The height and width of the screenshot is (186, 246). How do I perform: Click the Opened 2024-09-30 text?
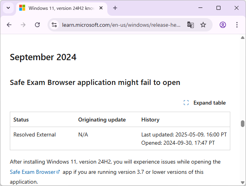178,143
